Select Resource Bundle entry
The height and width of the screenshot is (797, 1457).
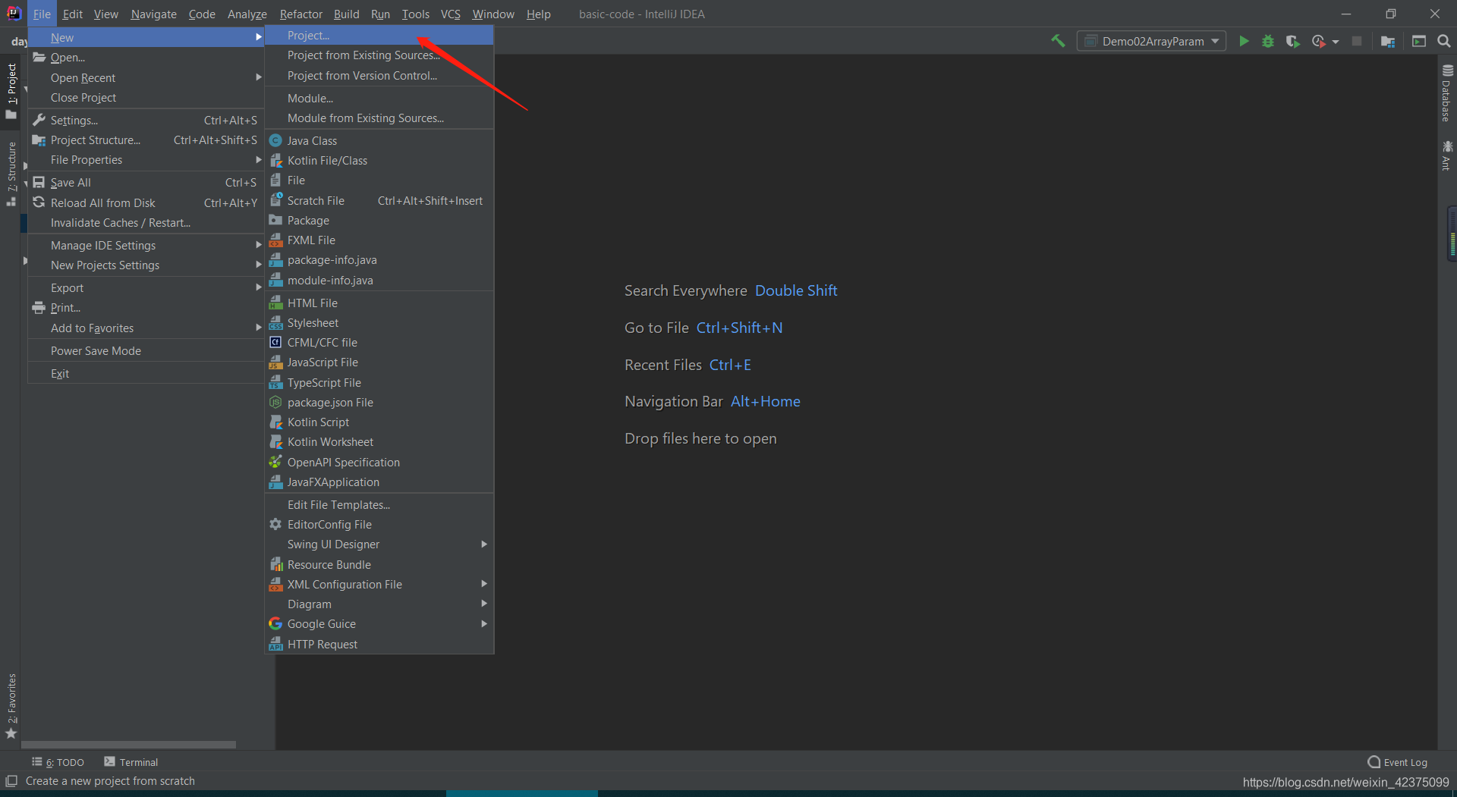click(x=379, y=565)
